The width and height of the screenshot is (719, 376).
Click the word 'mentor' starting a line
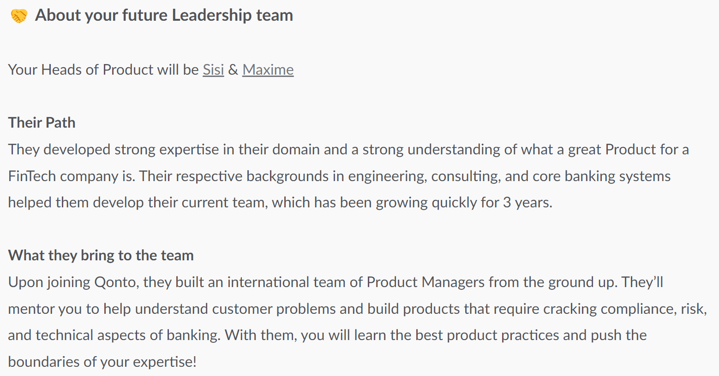(31, 309)
